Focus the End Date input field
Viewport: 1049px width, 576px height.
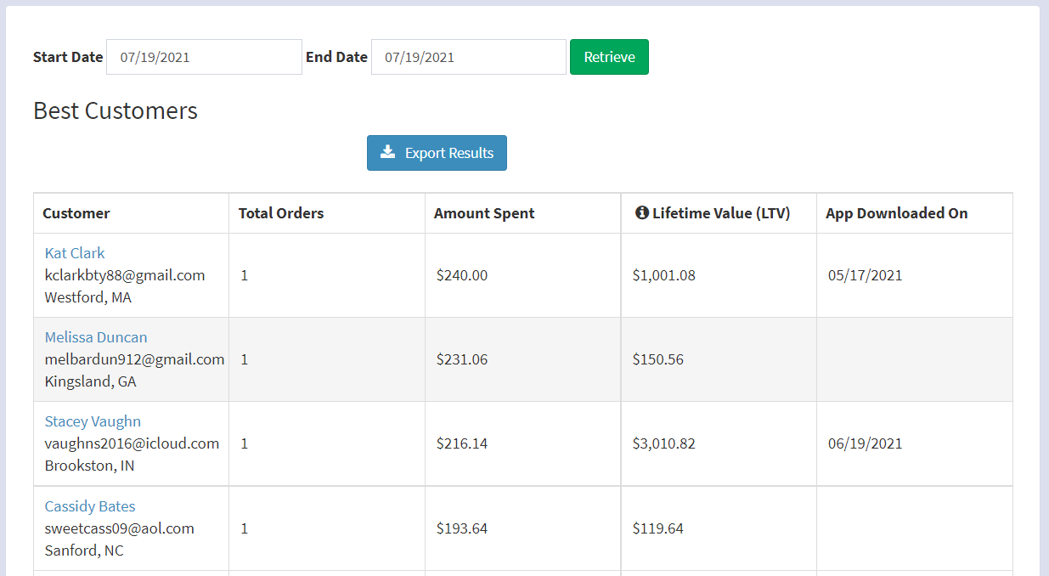469,57
